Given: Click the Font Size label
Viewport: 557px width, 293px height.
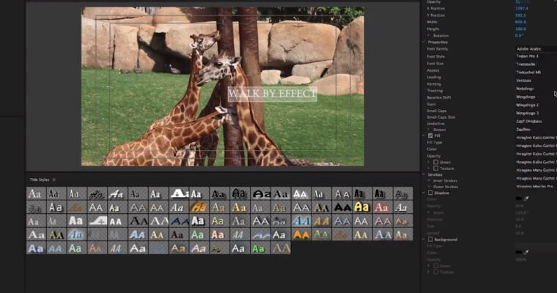Looking at the screenshot, I should [435, 64].
